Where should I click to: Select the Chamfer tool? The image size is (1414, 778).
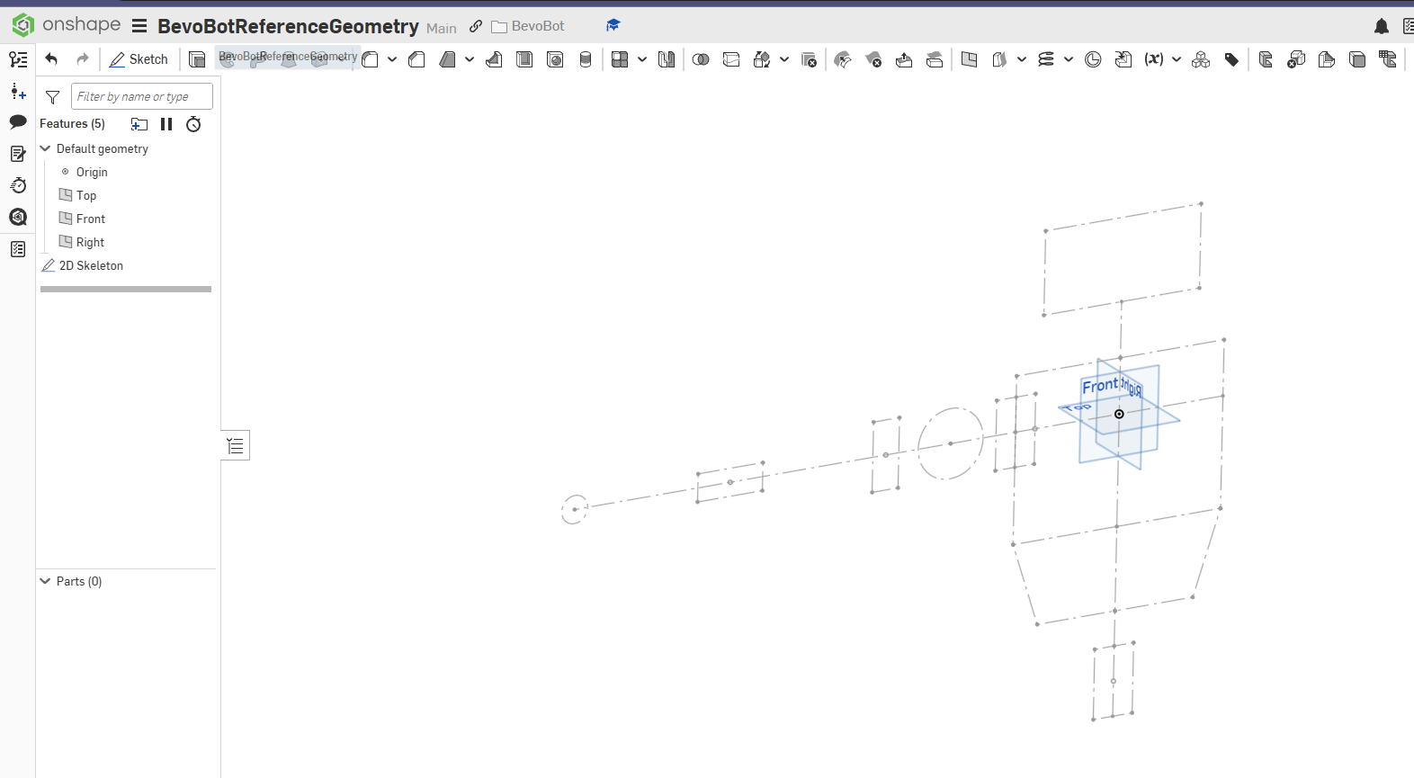click(416, 59)
